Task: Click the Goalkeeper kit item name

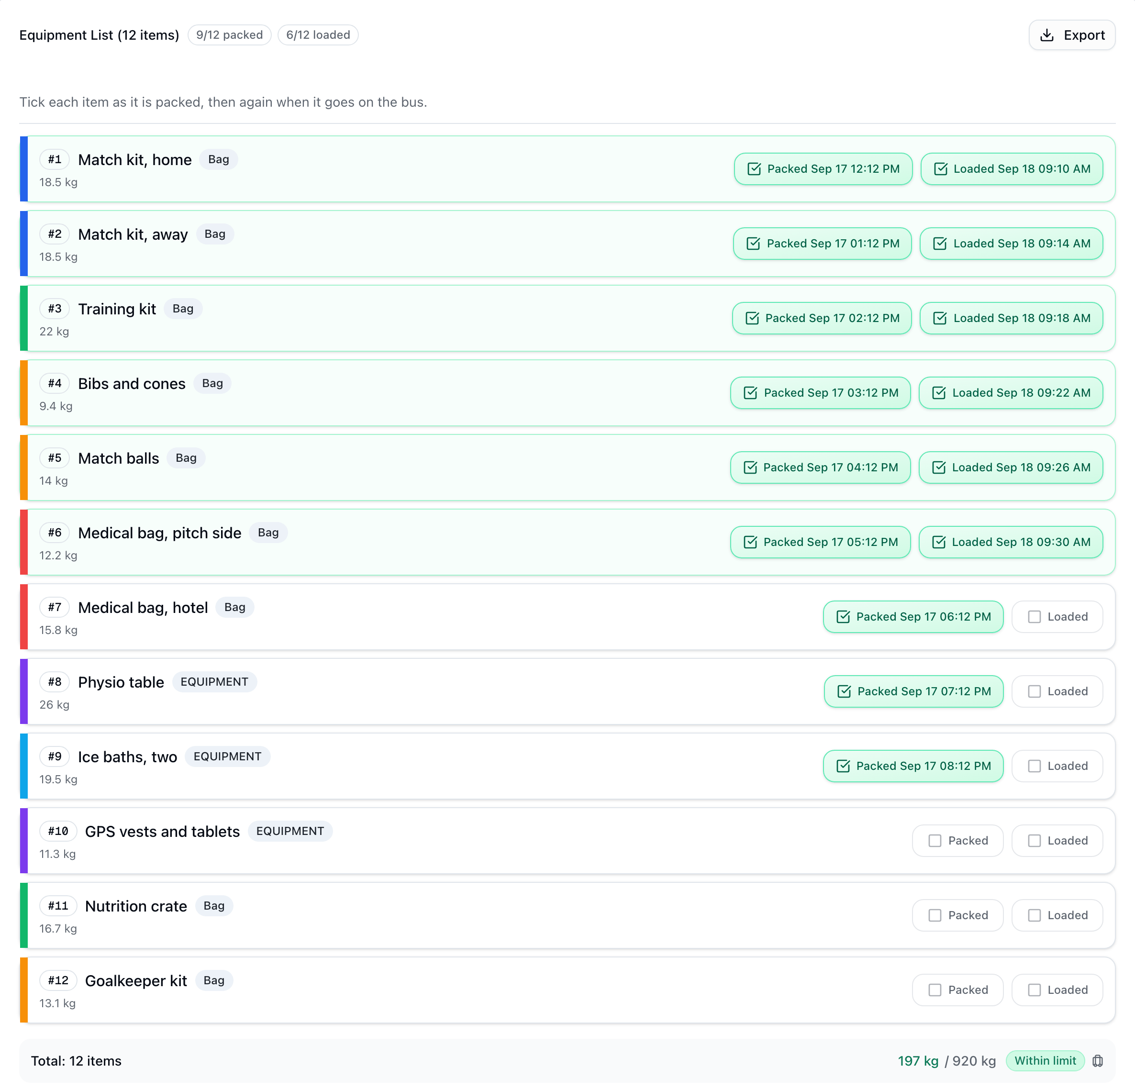Action: [136, 981]
